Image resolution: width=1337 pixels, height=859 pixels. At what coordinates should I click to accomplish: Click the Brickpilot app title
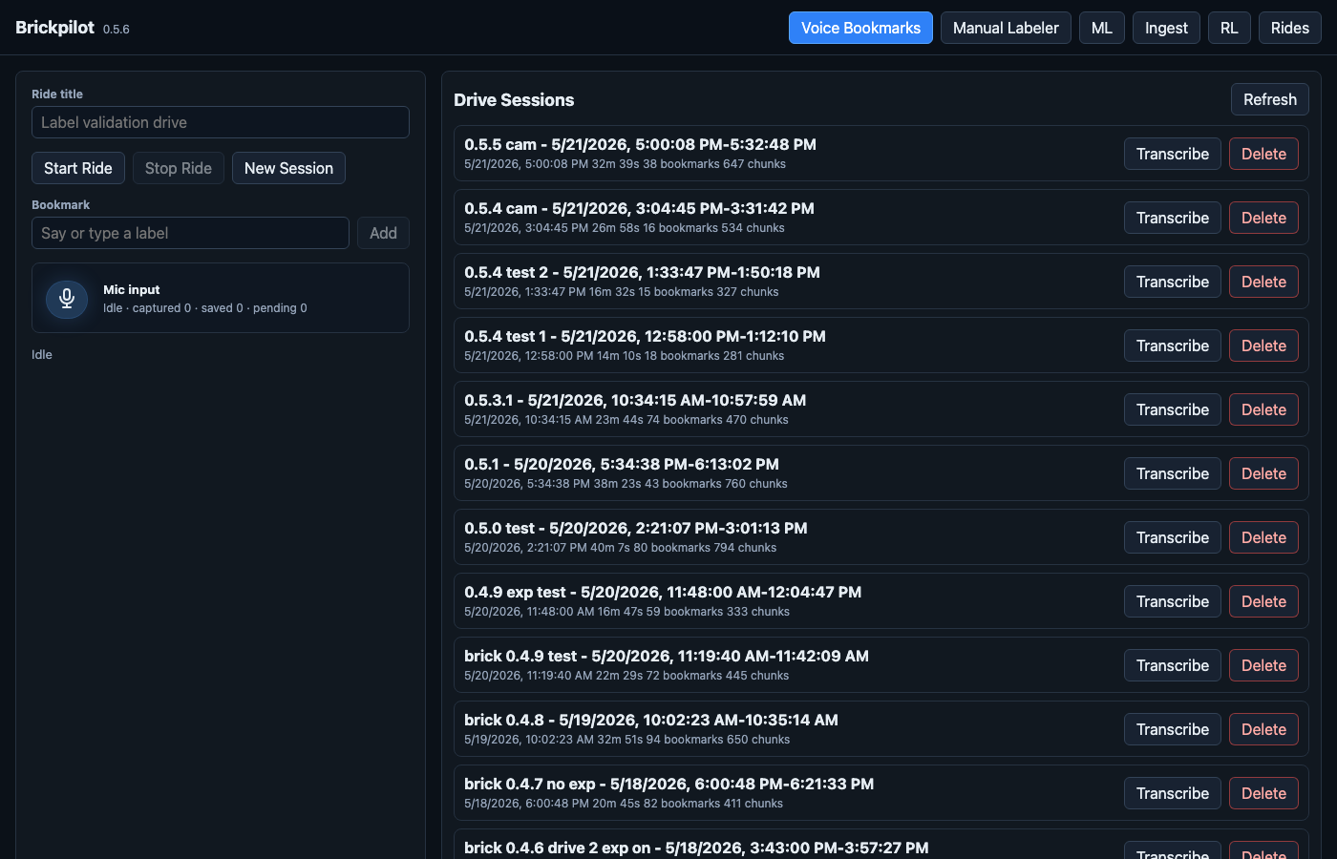(x=54, y=27)
